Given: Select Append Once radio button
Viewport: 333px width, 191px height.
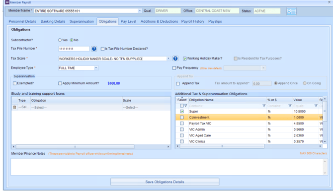Looking at the screenshot, I should (276, 83).
